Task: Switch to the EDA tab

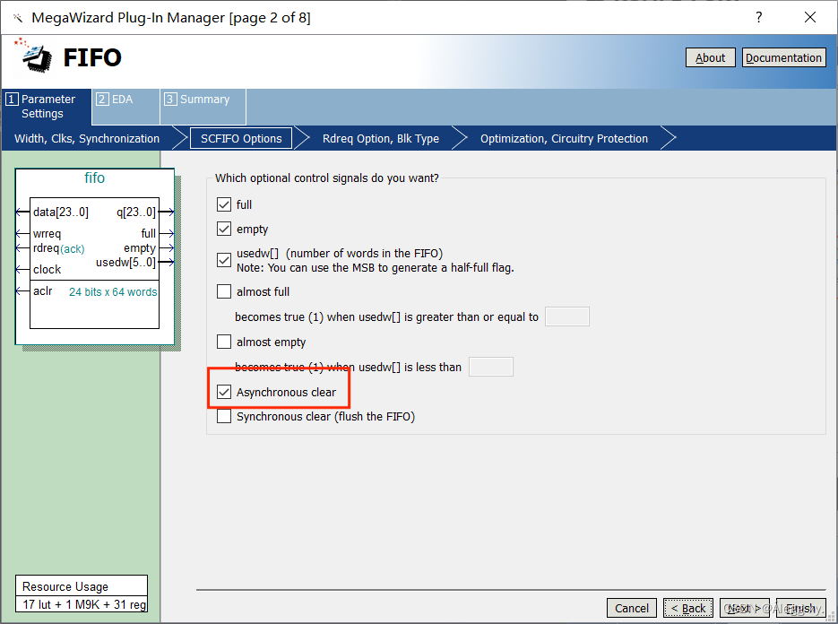Action: pyautogui.click(x=125, y=107)
